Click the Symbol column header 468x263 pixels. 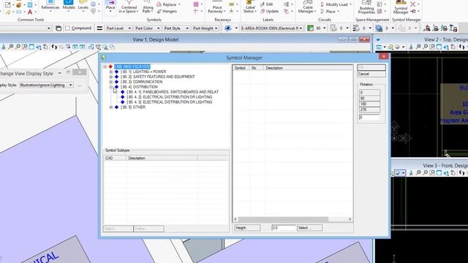(x=241, y=68)
